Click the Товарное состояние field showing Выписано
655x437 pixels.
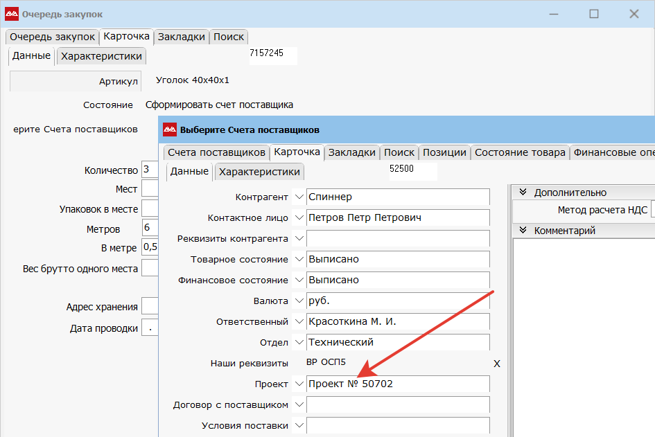[x=398, y=259]
